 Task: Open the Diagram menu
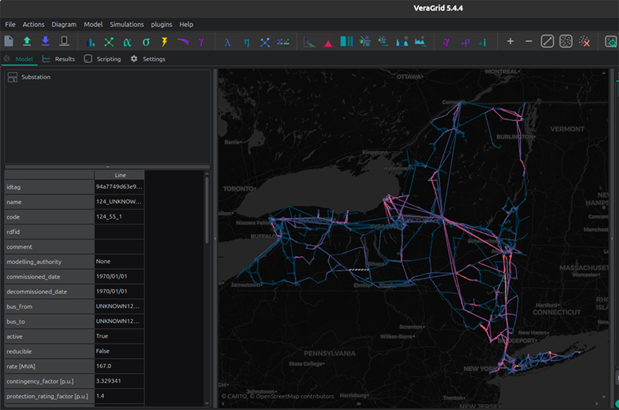coord(64,25)
